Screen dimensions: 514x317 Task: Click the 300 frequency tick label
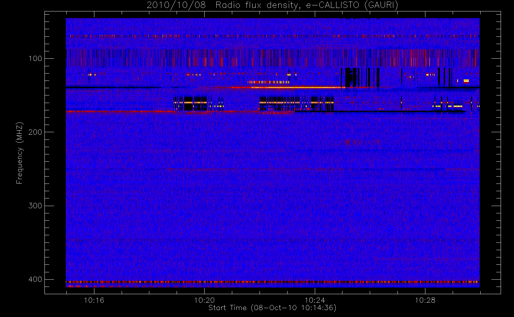(x=35, y=206)
